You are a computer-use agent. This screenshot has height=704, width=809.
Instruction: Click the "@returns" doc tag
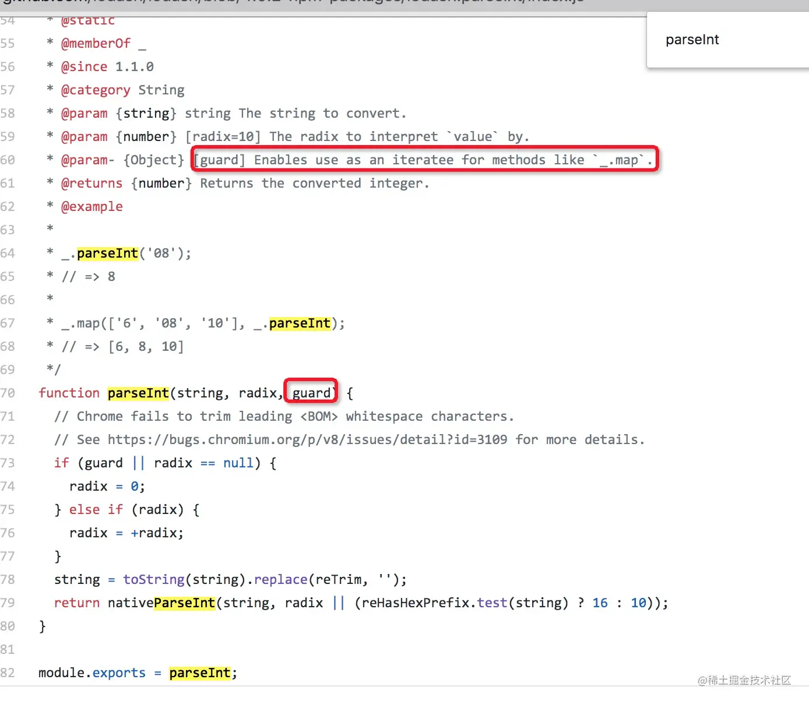[x=92, y=183]
